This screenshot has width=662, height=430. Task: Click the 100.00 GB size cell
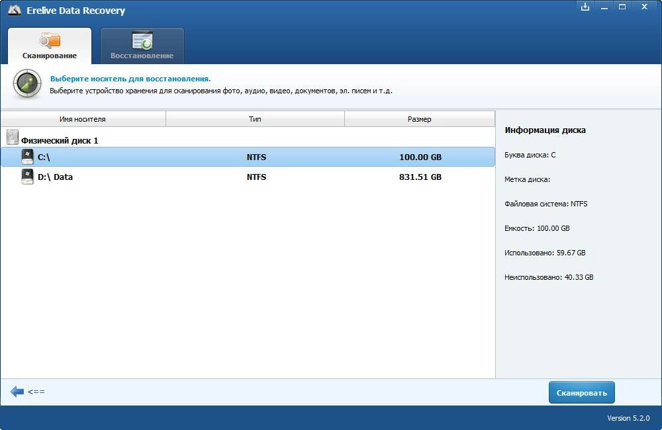point(420,157)
